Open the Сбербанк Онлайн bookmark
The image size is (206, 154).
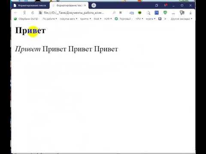click(x=26, y=19)
